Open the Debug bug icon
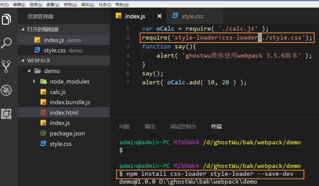This screenshot has width=319, height=186. [x=6, y=90]
